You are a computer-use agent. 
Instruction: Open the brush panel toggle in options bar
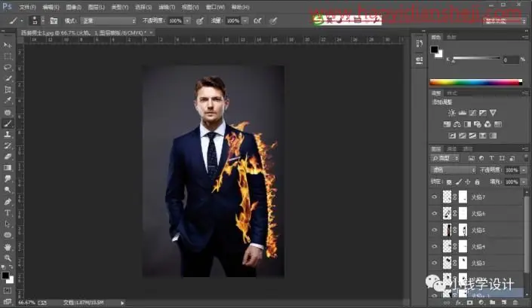54,20
